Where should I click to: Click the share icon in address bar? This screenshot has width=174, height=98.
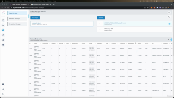[145, 8]
